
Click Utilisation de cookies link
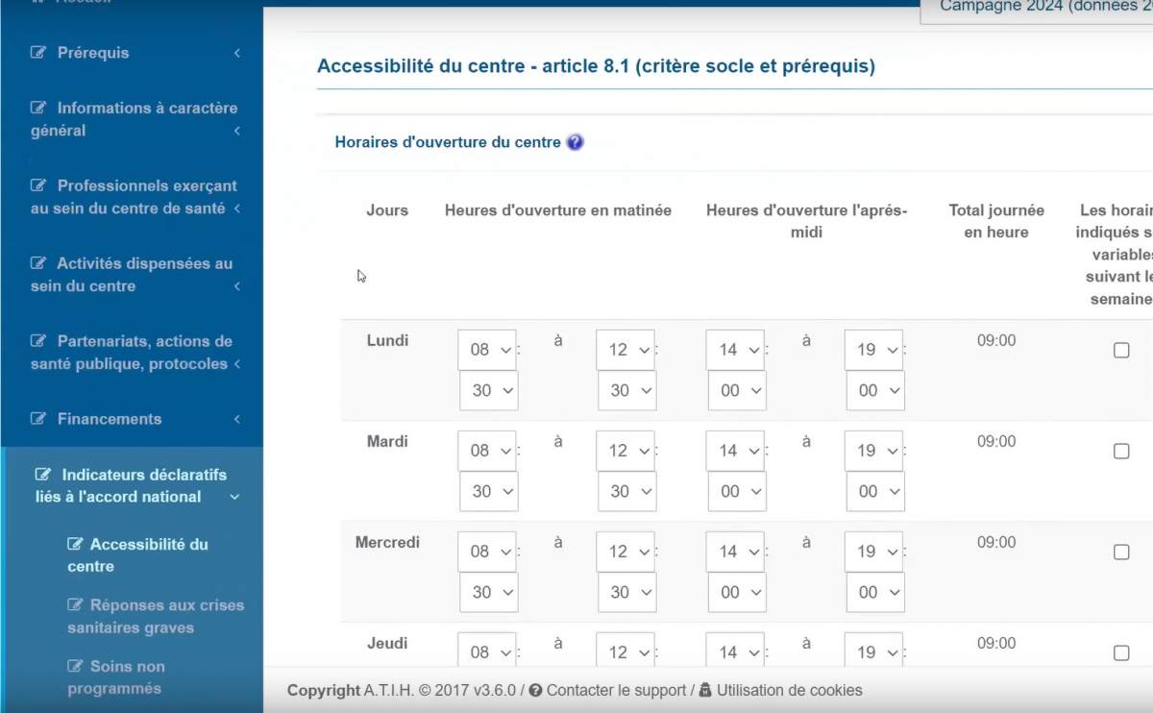pyautogui.click(x=789, y=690)
